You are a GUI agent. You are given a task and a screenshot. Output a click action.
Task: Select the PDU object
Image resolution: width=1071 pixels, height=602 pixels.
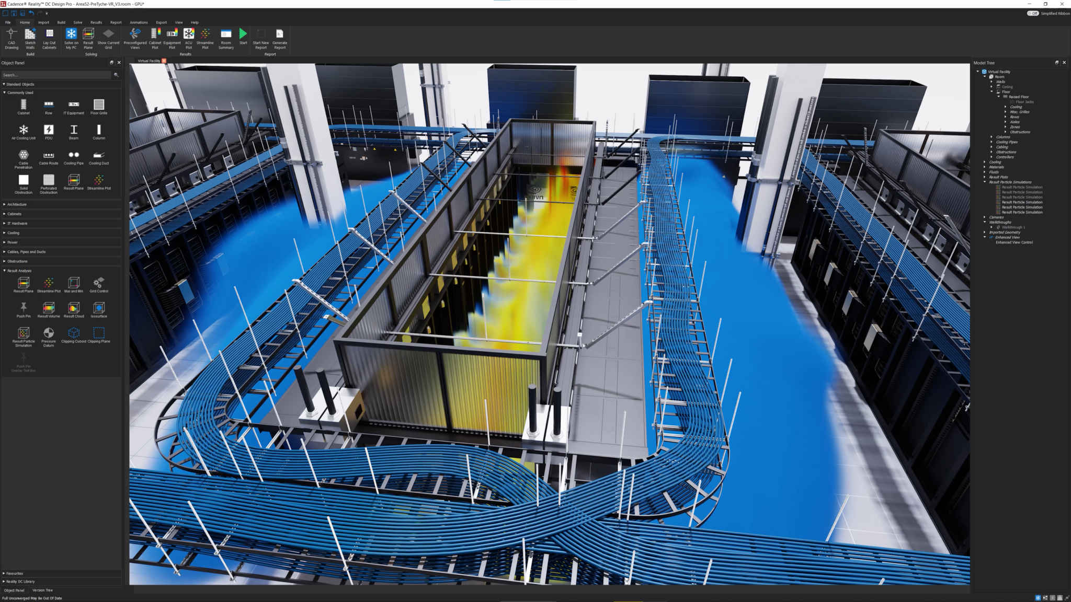49,132
